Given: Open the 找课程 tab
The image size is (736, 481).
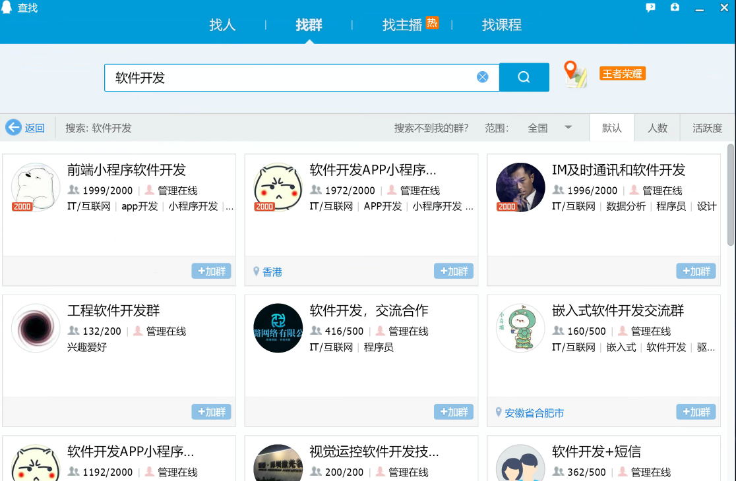Looking at the screenshot, I should 502,25.
